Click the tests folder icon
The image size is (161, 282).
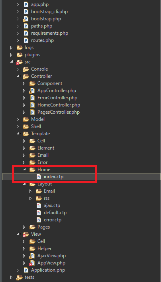tap(19, 277)
